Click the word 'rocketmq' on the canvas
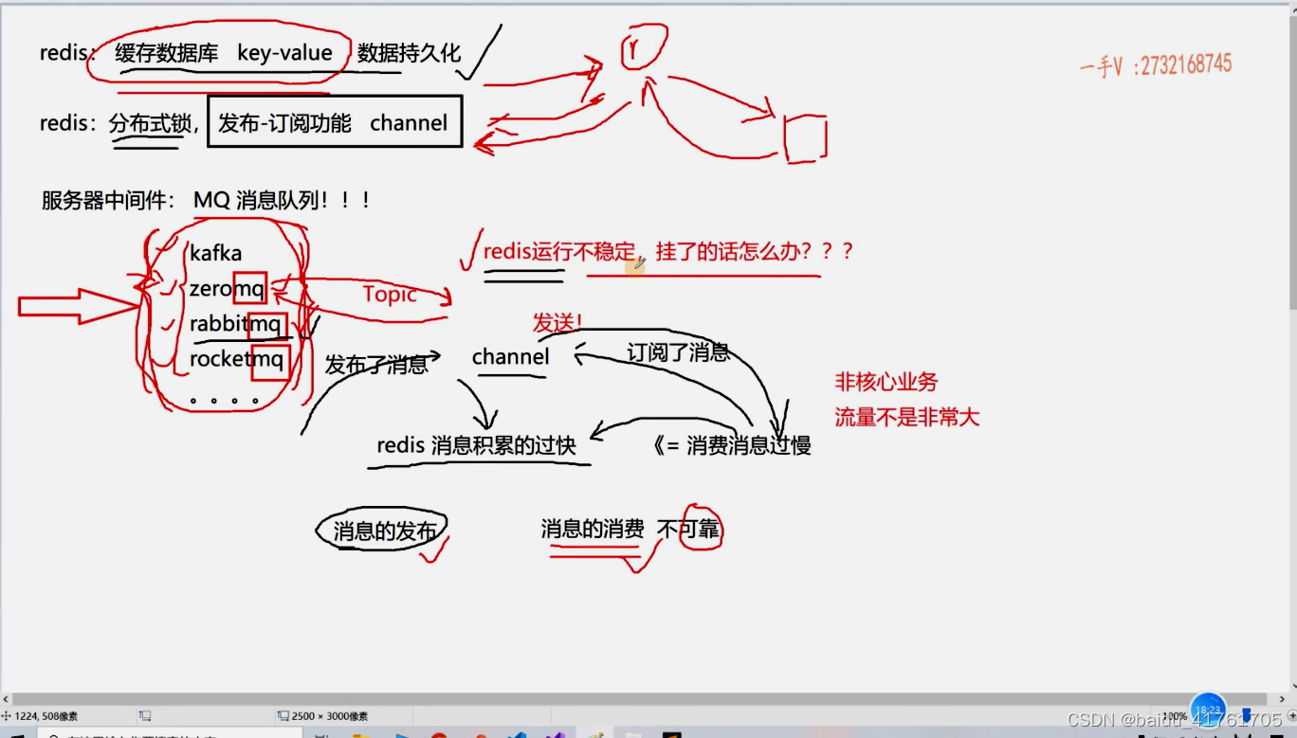Image resolution: width=1297 pixels, height=738 pixels. (236, 360)
